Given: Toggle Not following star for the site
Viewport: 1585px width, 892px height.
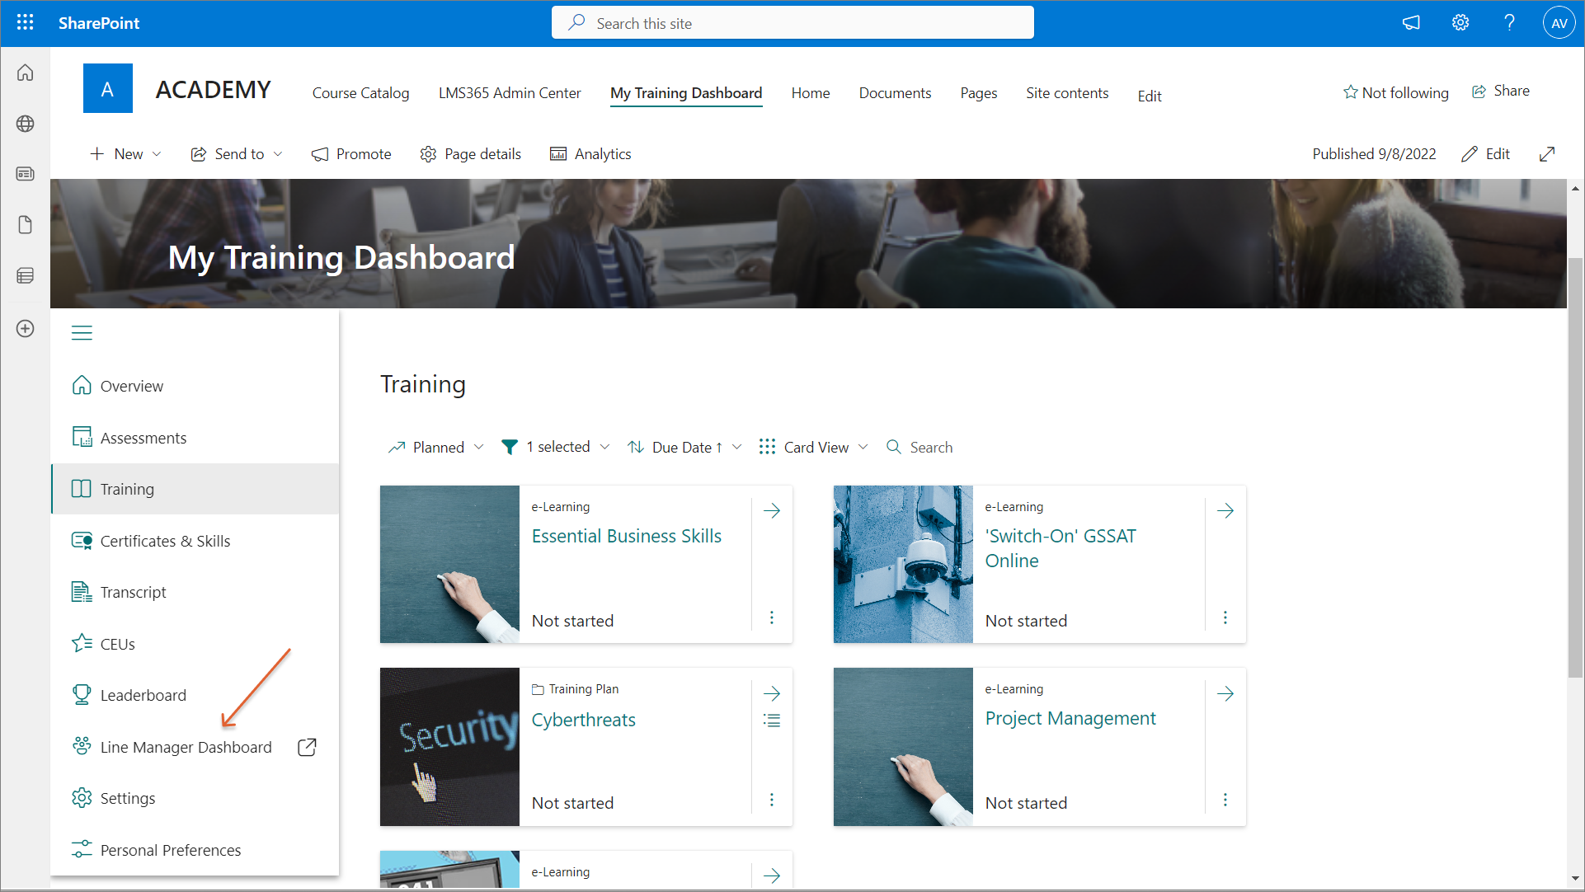Looking at the screenshot, I should [x=1395, y=92].
